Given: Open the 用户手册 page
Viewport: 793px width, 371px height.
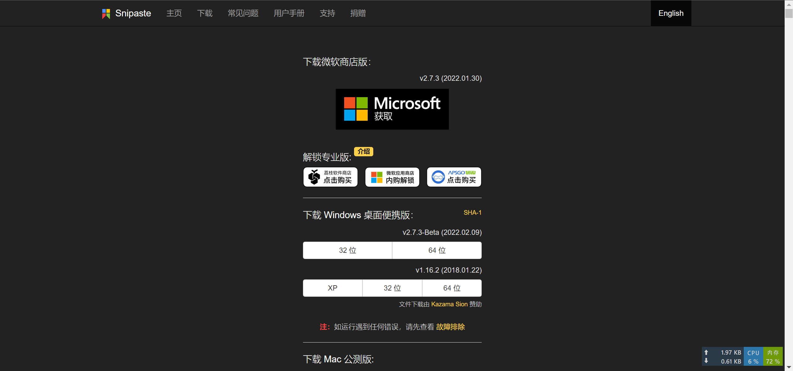Looking at the screenshot, I should [x=289, y=13].
